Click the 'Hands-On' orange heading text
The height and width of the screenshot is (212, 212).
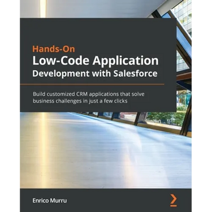pos(54,49)
